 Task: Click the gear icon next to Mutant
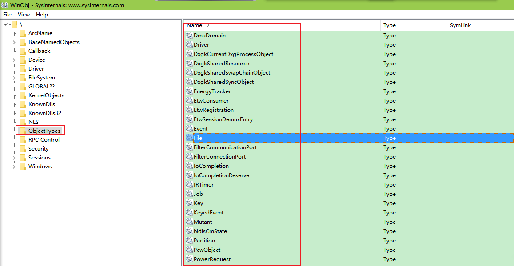pos(189,222)
